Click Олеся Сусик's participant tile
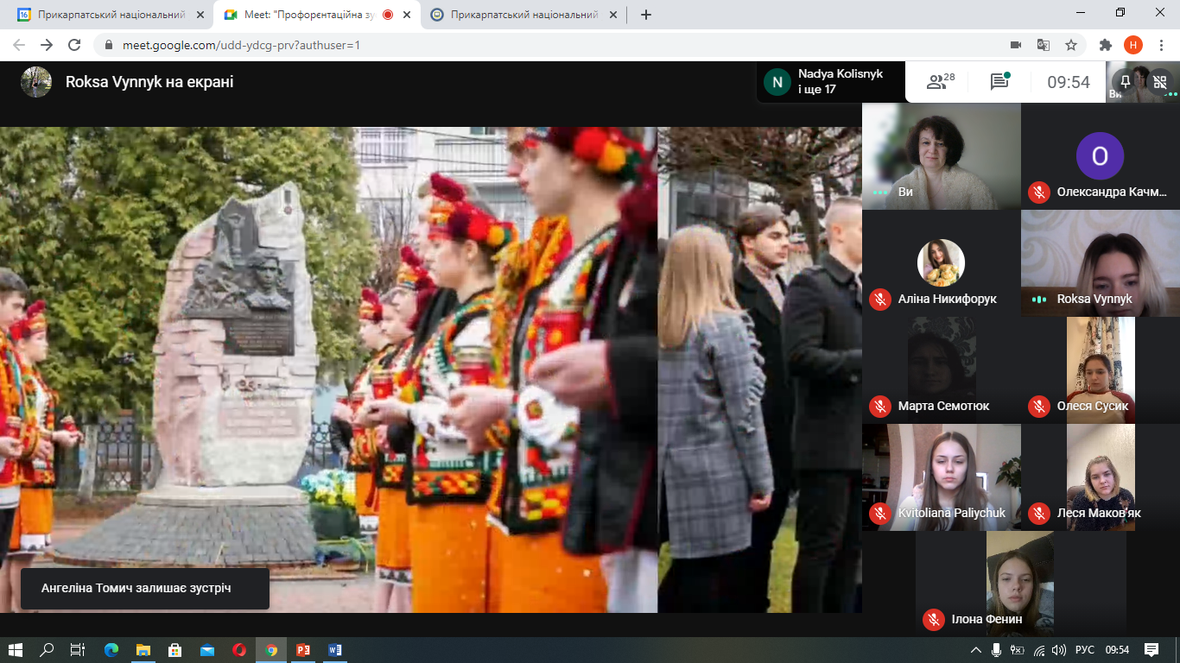The width and height of the screenshot is (1180, 663). tap(1100, 370)
